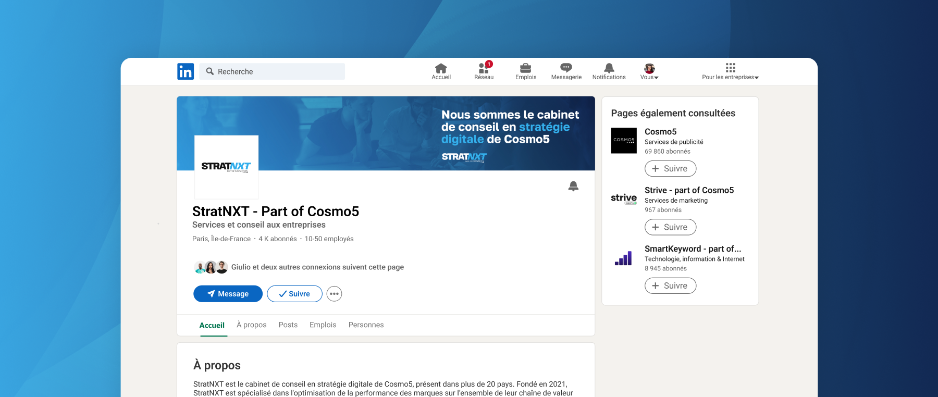The width and height of the screenshot is (938, 397).
Task: Open the Personnes tab
Action: click(x=366, y=325)
